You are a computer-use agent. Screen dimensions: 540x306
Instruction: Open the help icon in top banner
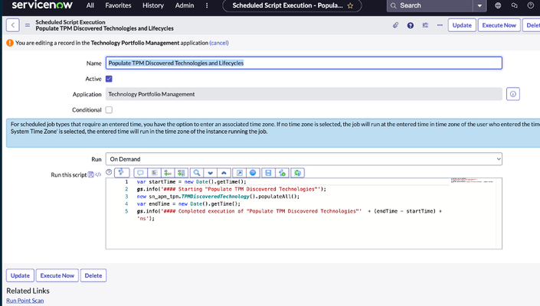pyautogui.click(x=530, y=5)
